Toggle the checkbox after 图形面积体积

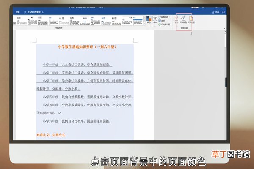[x=60, y=113]
